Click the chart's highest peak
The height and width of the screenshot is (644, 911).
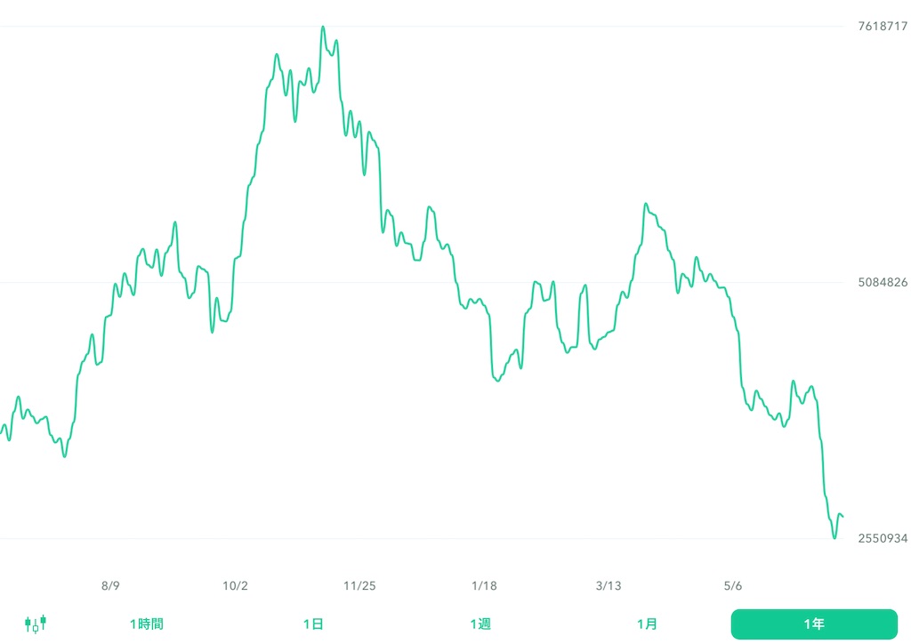click(x=322, y=28)
